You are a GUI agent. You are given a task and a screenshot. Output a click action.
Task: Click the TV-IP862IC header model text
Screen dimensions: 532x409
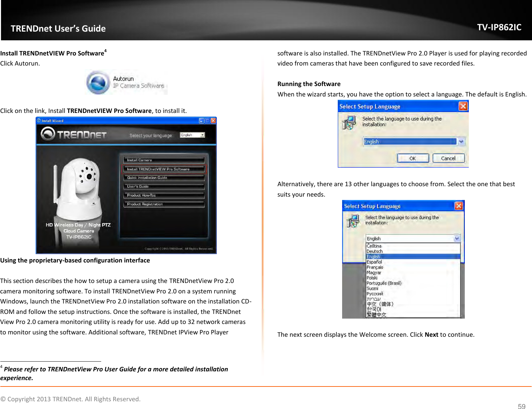[499, 27]
